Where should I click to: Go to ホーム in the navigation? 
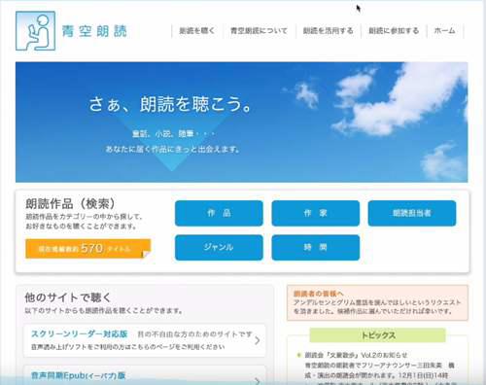click(444, 31)
